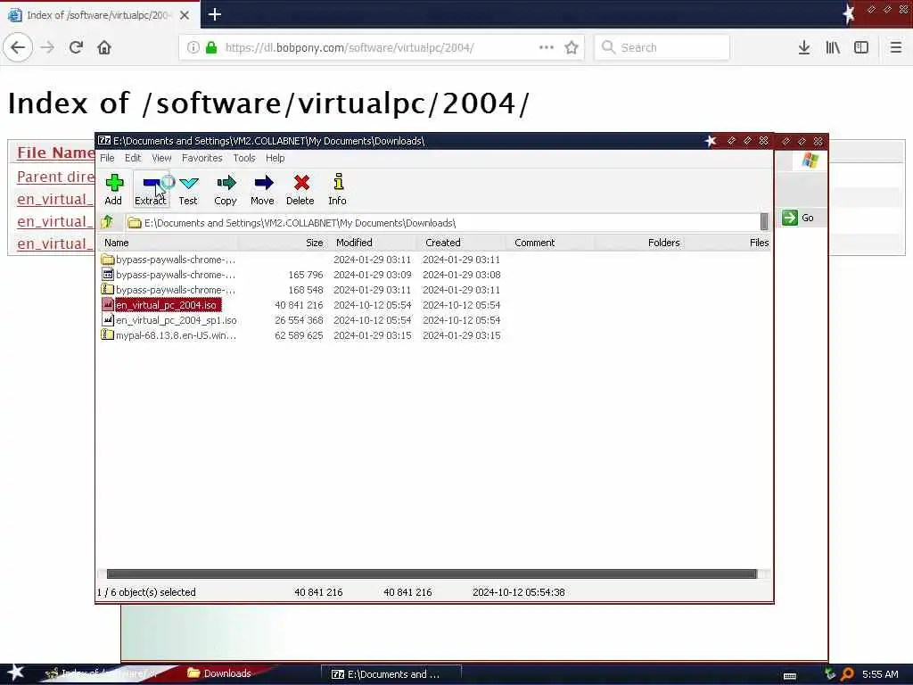
Task: Click the 5:55 AM taskbar clock
Action: (x=880, y=674)
